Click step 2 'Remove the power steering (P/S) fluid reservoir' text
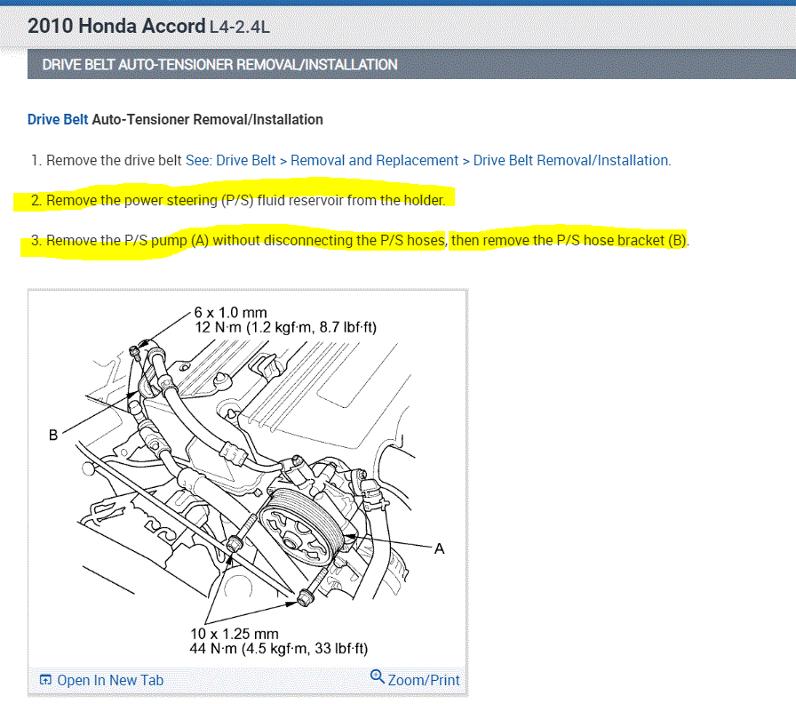 point(238,201)
